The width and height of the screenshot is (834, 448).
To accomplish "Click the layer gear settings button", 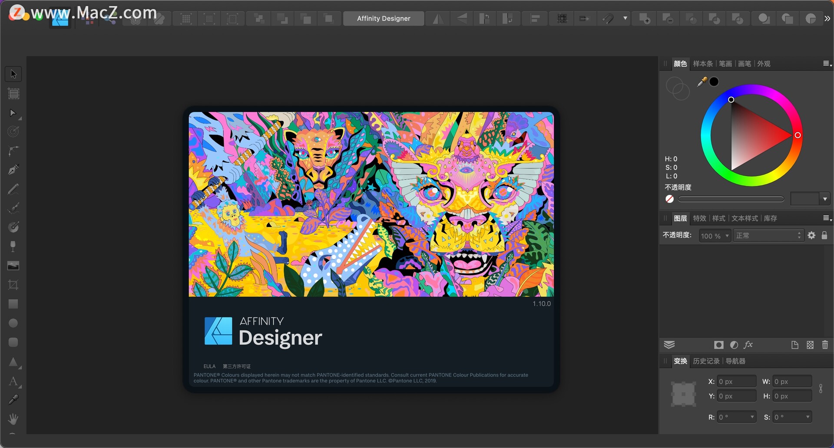I will click(x=811, y=235).
